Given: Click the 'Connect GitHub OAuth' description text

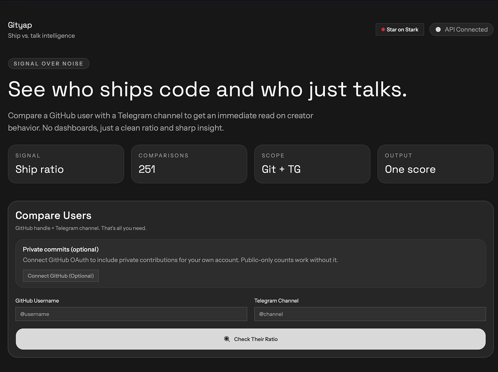Looking at the screenshot, I should (x=180, y=260).
